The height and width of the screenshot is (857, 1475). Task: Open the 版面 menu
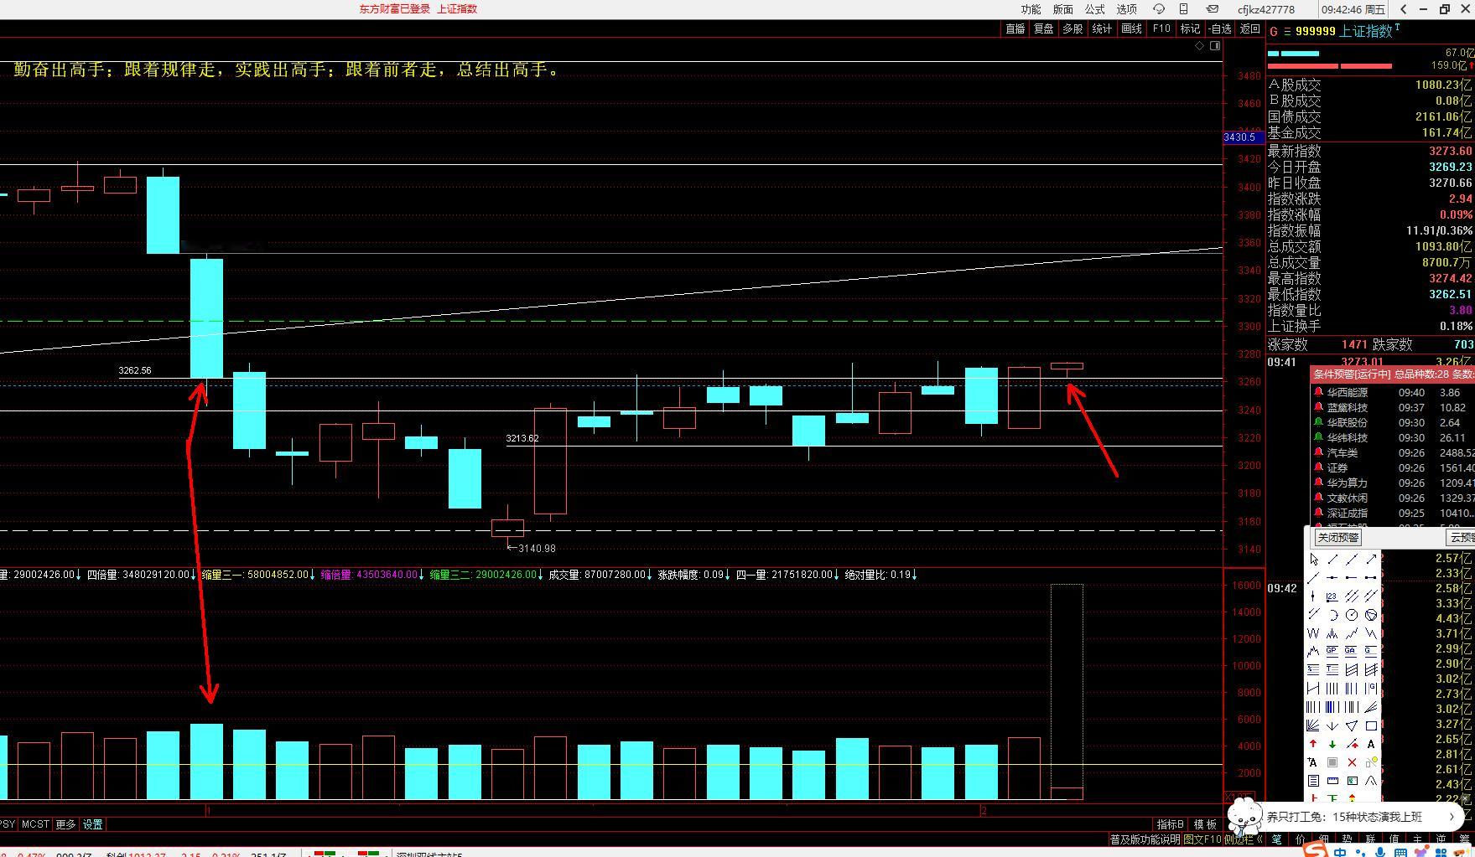click(1062, 9)
